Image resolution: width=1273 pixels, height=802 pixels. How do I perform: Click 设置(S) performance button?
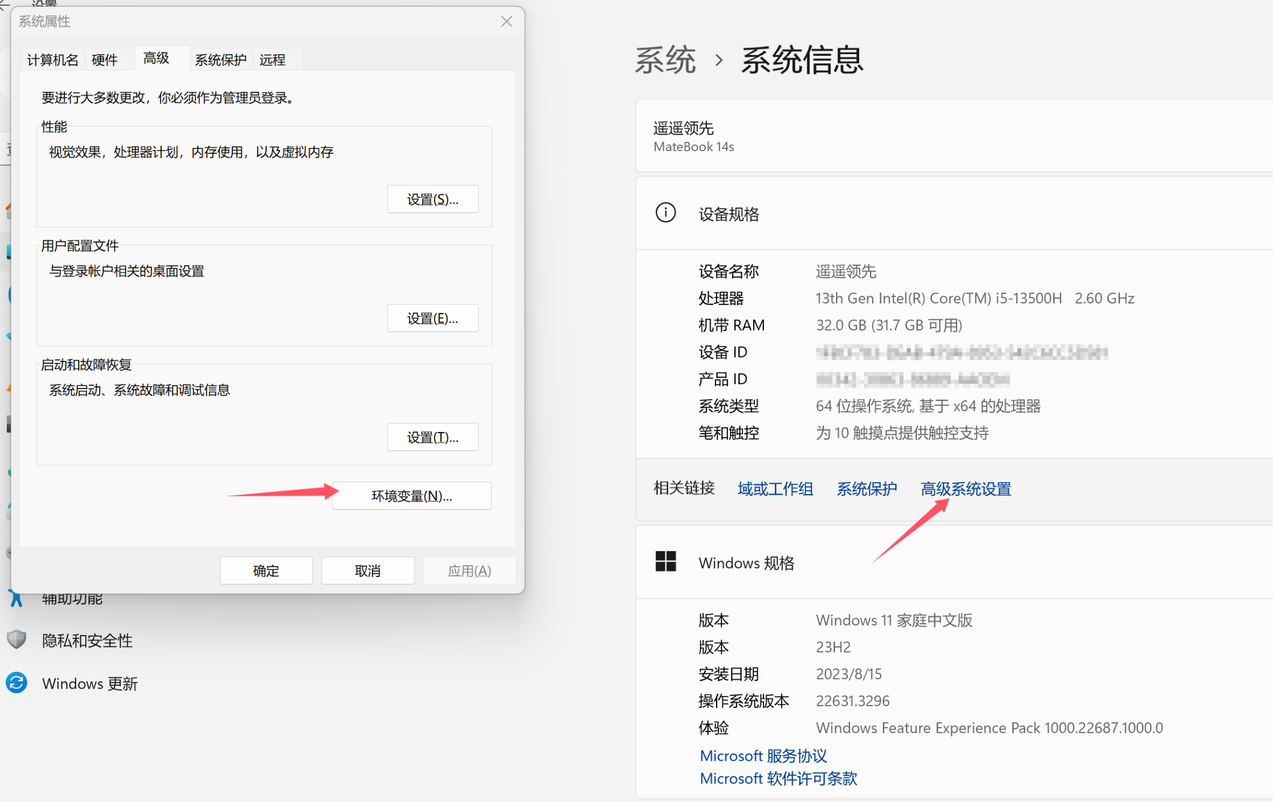[432, 199]
